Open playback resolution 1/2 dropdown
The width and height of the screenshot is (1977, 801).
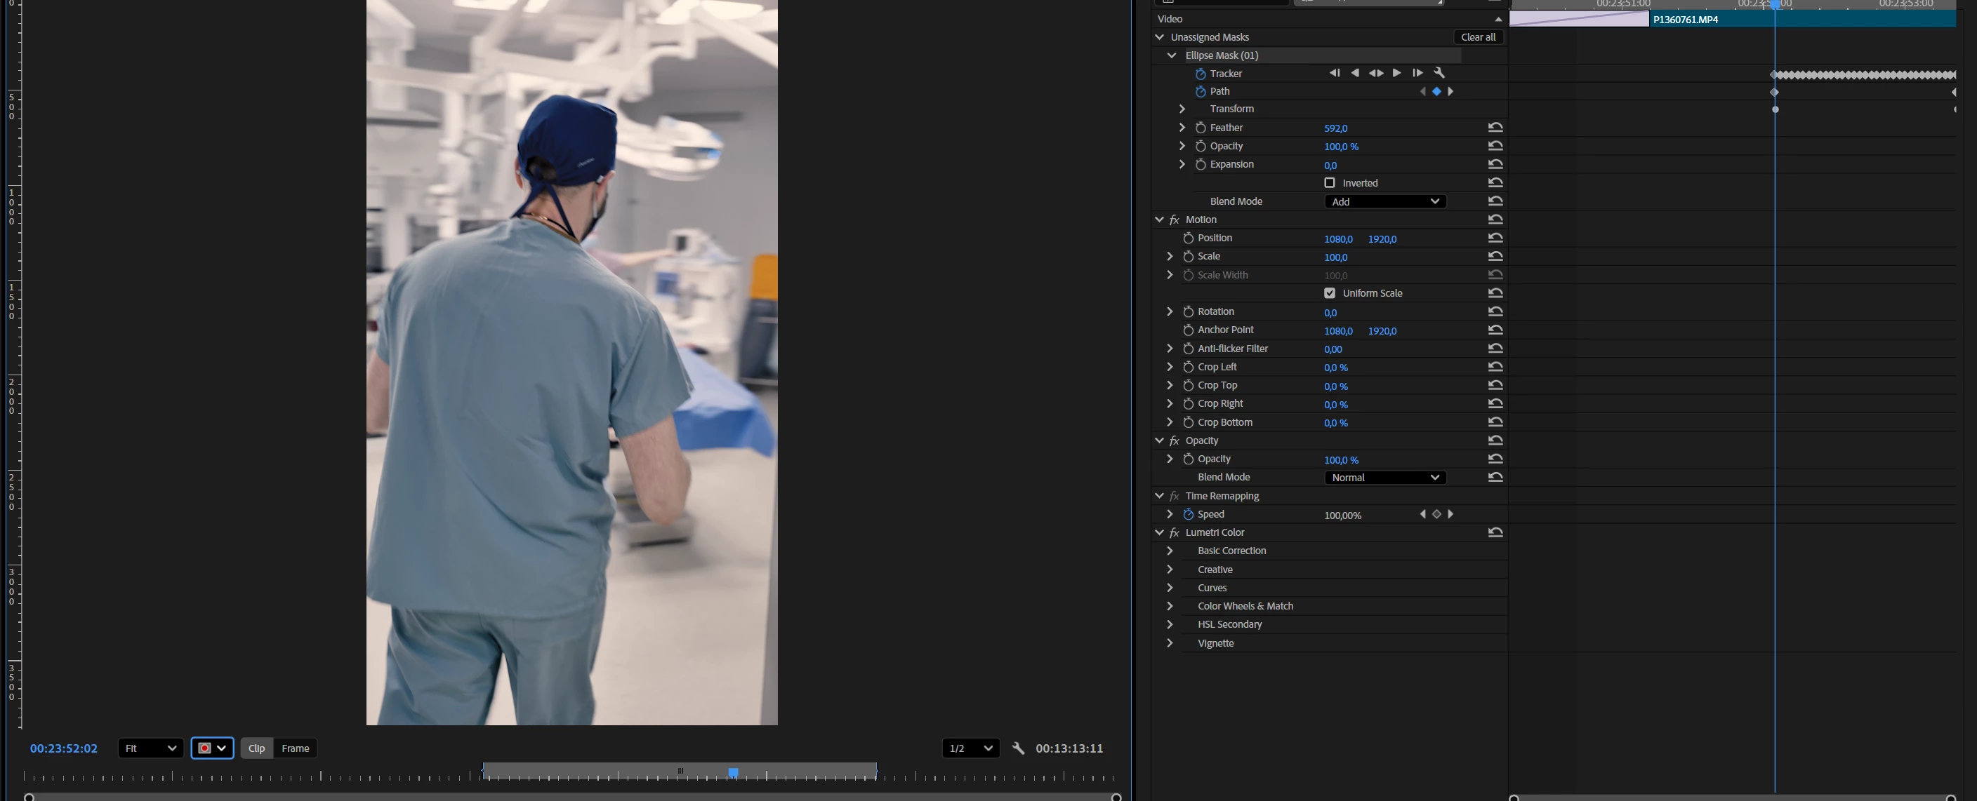point(970,748)
